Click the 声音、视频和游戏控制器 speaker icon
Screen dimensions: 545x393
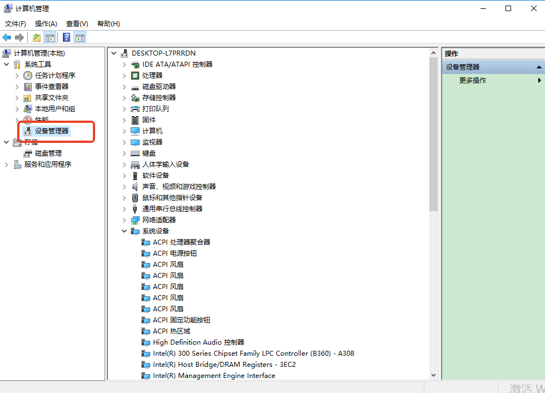point(135,186)
